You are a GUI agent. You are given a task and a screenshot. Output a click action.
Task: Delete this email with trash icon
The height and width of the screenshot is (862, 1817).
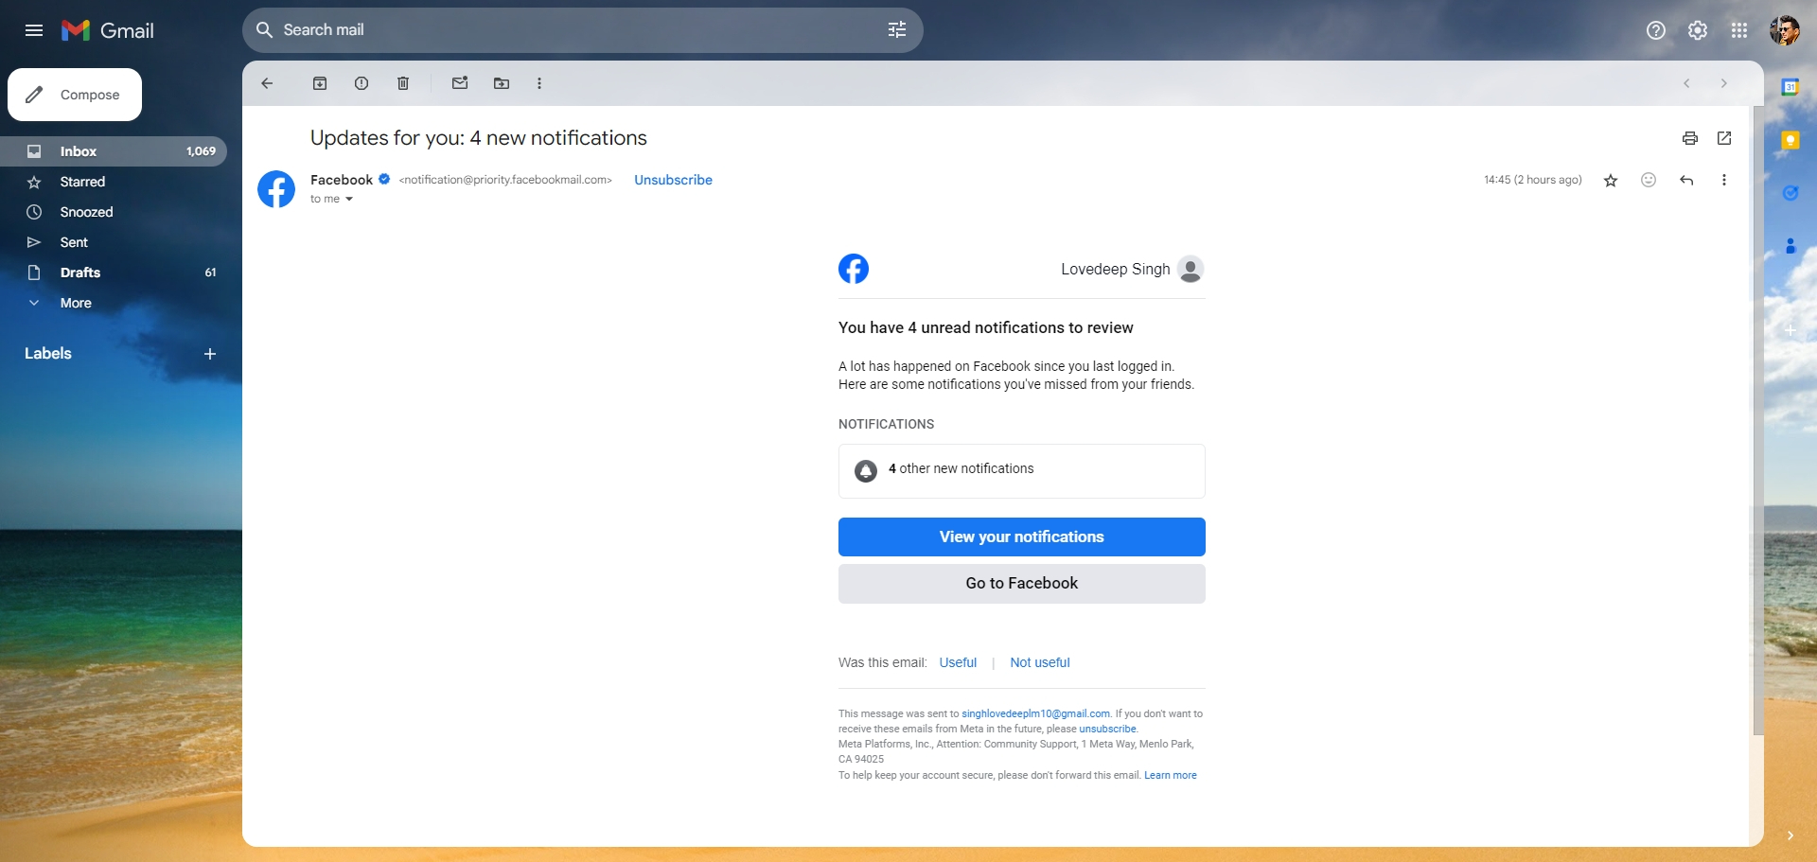(x=403, y=83)
